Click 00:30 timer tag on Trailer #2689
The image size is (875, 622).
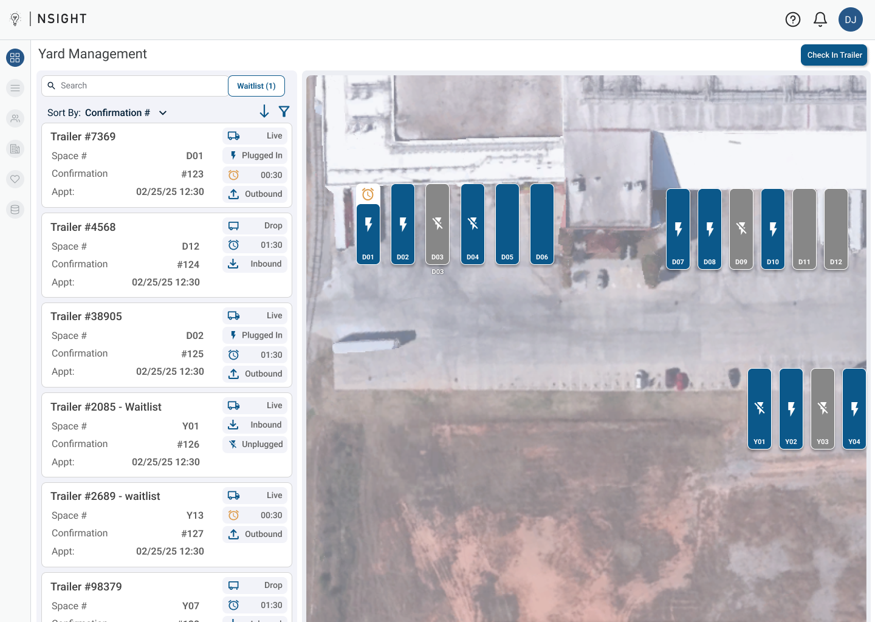255,515
